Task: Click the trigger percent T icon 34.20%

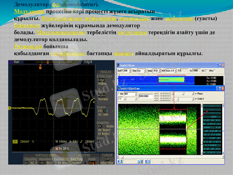Action: click(57, 148)
